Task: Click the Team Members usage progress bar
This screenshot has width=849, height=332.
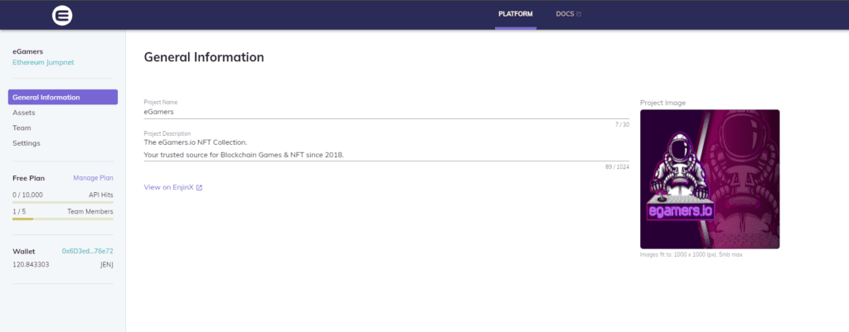Action: [x=63, y=219]
